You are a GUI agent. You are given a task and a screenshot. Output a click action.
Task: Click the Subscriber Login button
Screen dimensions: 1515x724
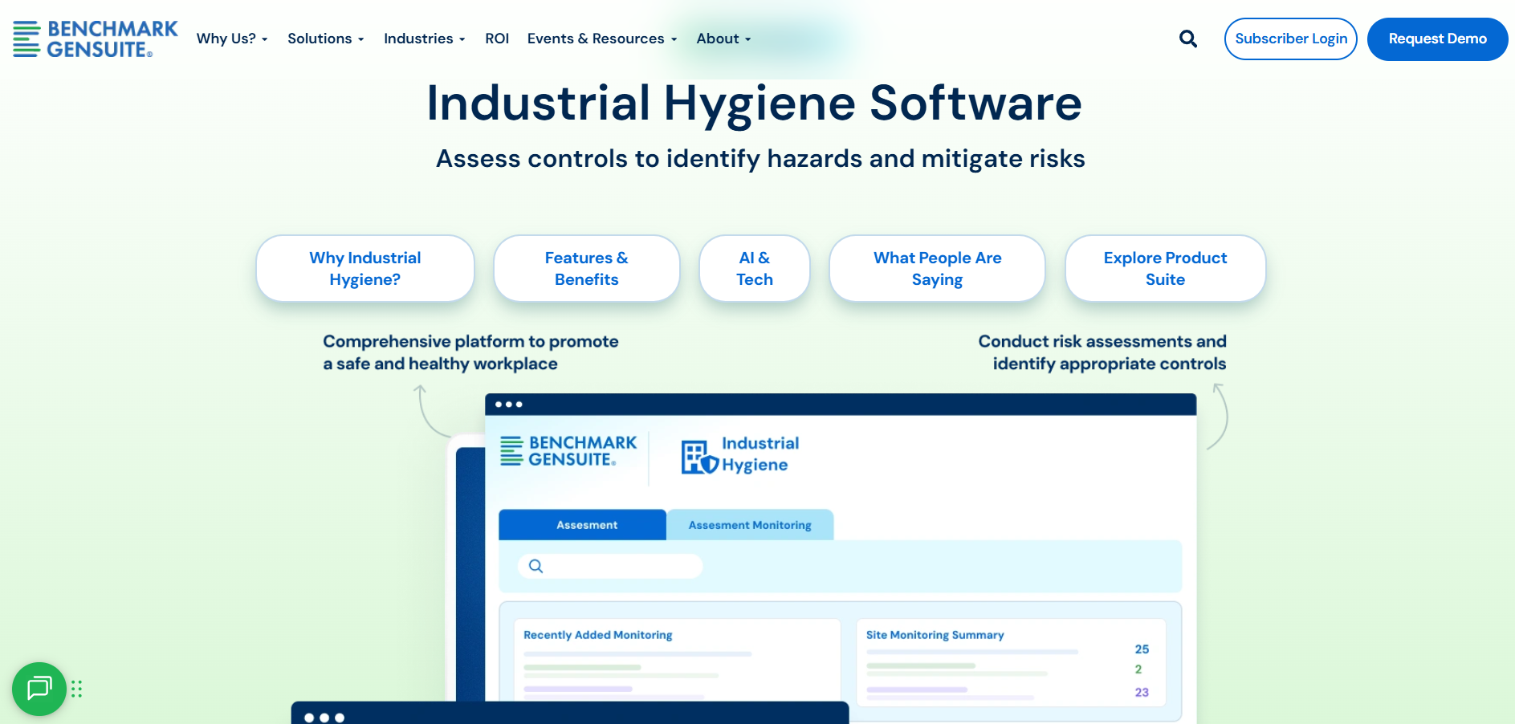1290,39
